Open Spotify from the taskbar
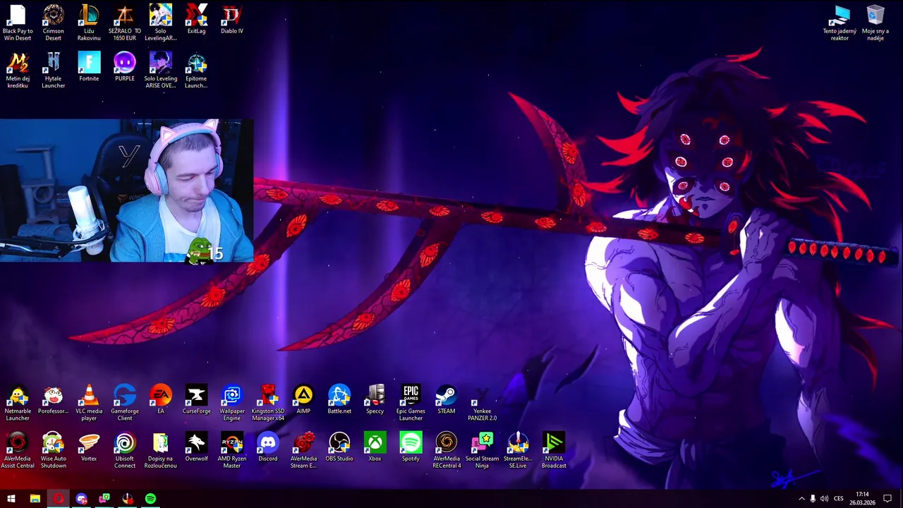 (150, 498)
